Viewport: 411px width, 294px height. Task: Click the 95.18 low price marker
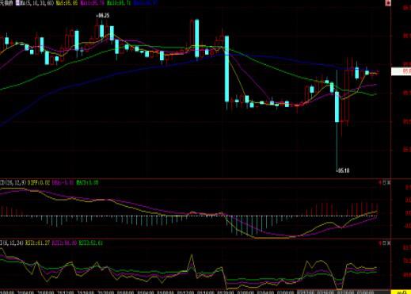[342, 170]
